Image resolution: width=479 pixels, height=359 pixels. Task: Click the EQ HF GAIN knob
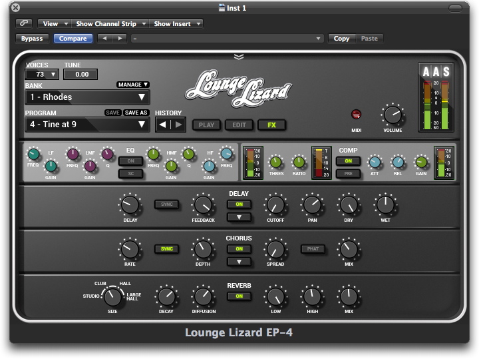pyautogui.click(x=209, y=166)
